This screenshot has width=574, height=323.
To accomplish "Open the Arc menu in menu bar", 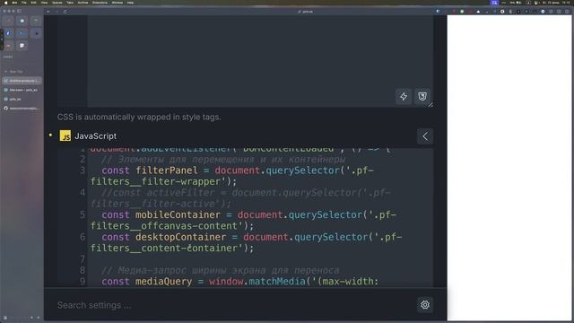I will pos(14,3).
